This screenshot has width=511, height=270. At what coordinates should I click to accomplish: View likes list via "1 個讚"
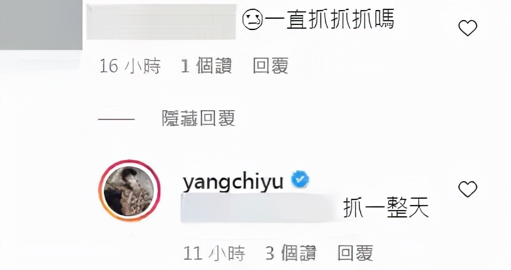(x=206, y=66)
